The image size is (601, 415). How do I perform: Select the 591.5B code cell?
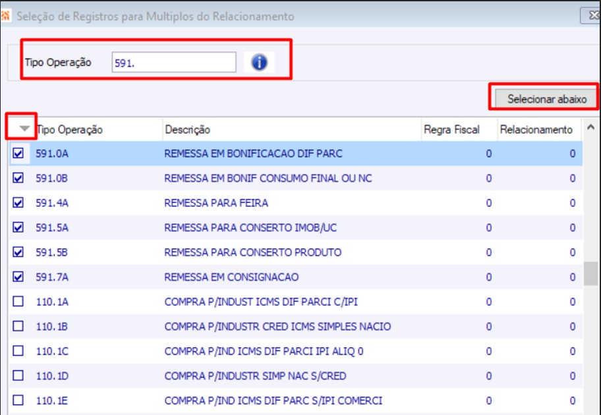(52, 252)
